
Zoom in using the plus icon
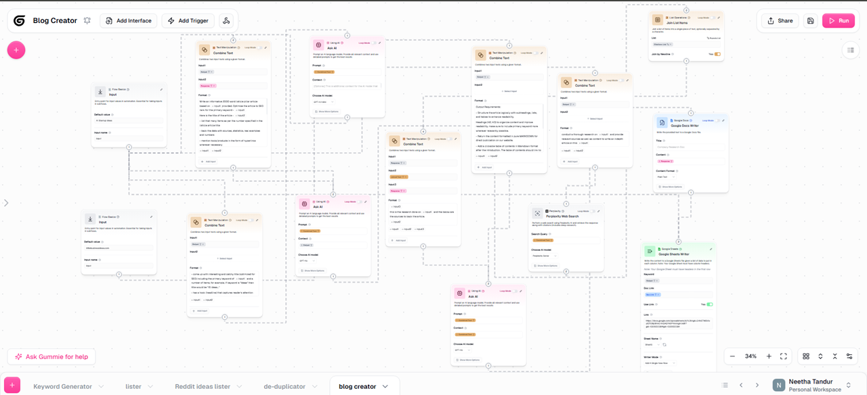[769, 356]
